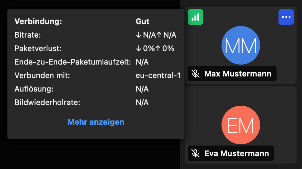302x169 pixels.
Task: Click the Bildwiederholrate label
Action: point(47,102)
